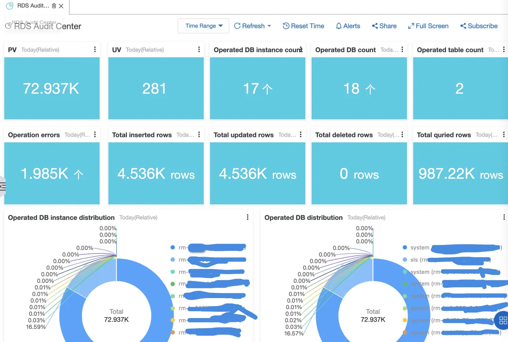Click the trash icon in the RDS Audit tab
Image resolution: width=508 pixels, height=342 pixels.
(54, 6)
